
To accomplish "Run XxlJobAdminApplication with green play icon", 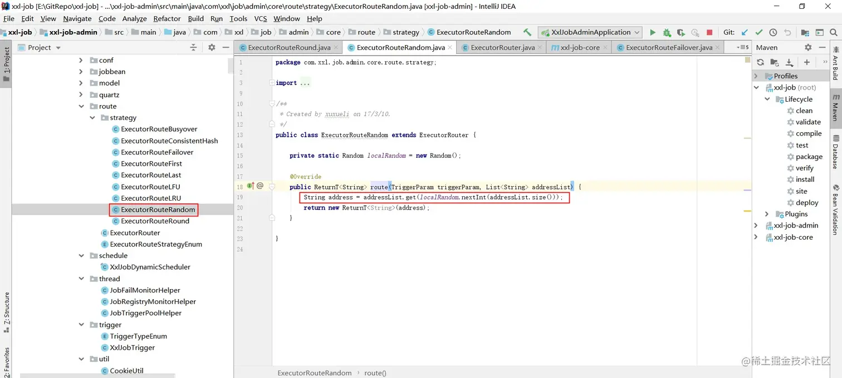I will click(x=653, y=32).
